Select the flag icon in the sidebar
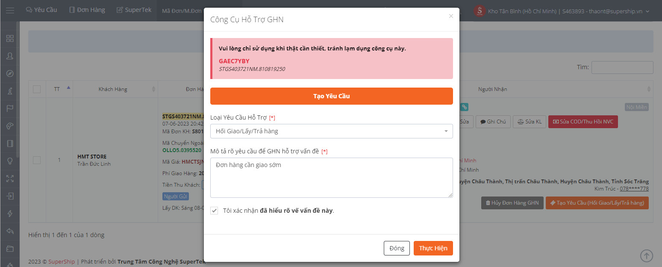The image size is (662, 267). [9, 108]
